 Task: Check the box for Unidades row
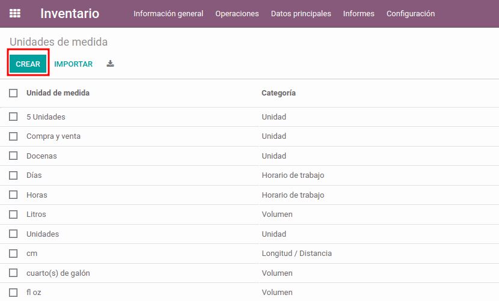point(13,234)
